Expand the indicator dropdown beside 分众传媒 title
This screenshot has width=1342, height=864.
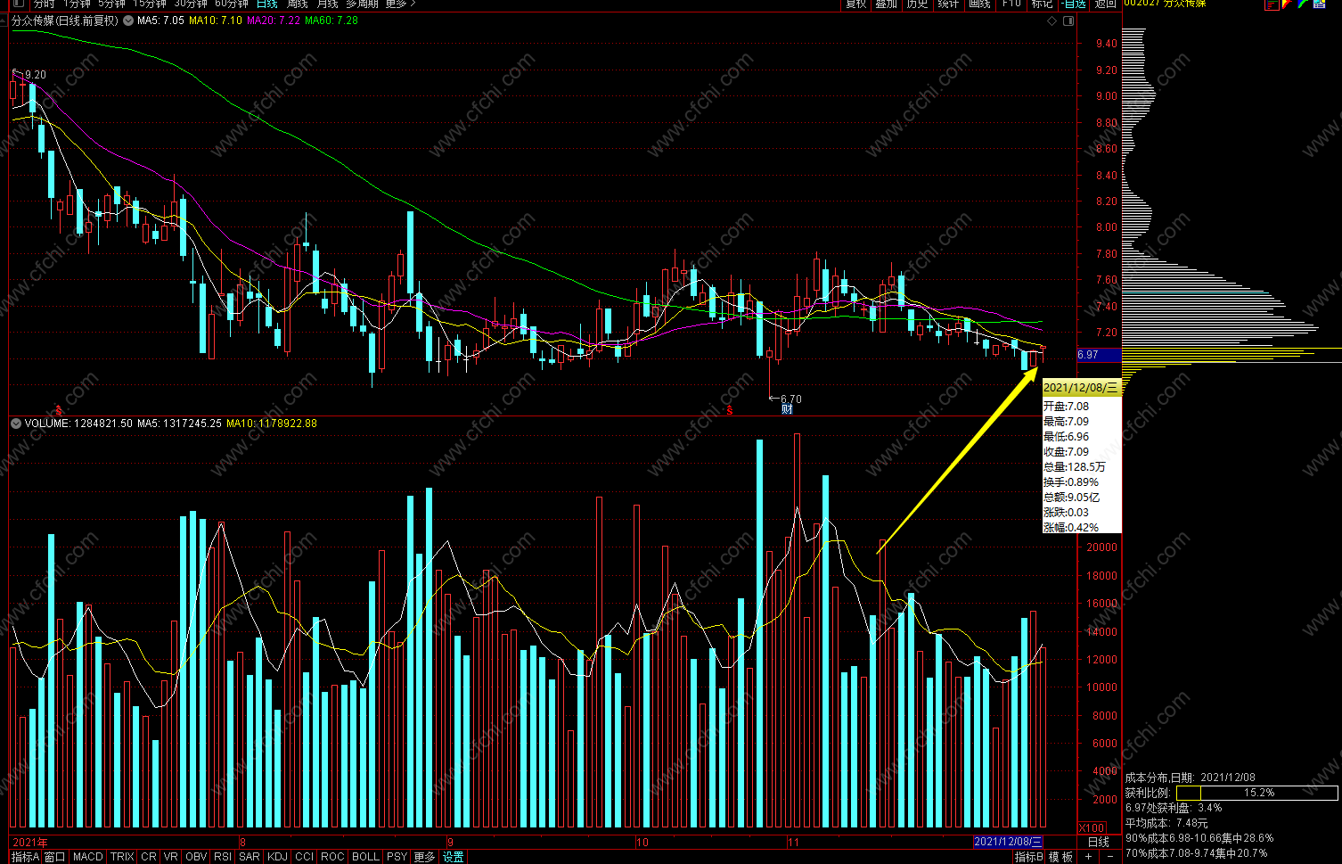(x=128, y=21)
